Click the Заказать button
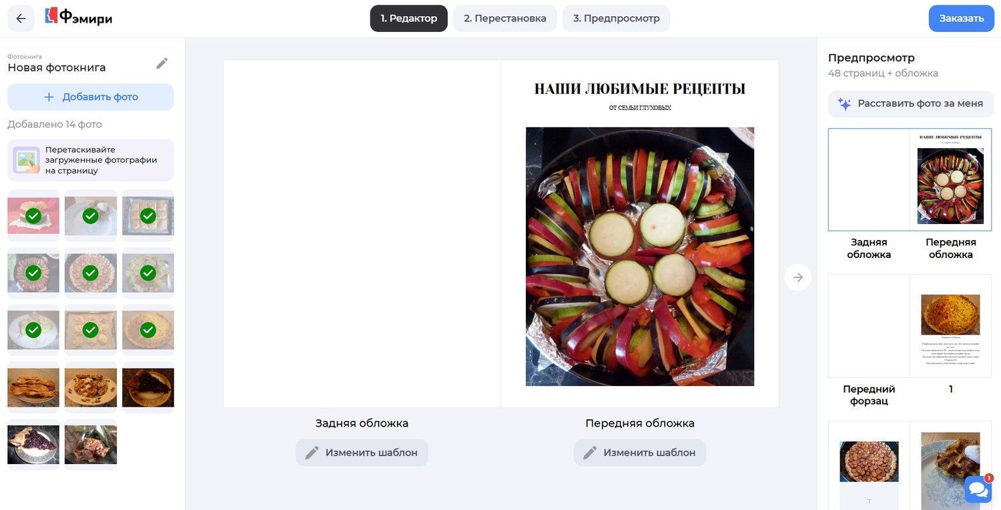The height and width of the screenshot is (510, 1001). coord(961,18)
